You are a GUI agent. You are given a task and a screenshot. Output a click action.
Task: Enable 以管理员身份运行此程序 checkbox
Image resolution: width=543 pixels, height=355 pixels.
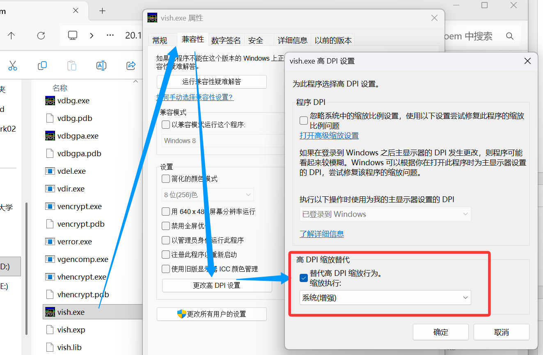coord(166,240)
